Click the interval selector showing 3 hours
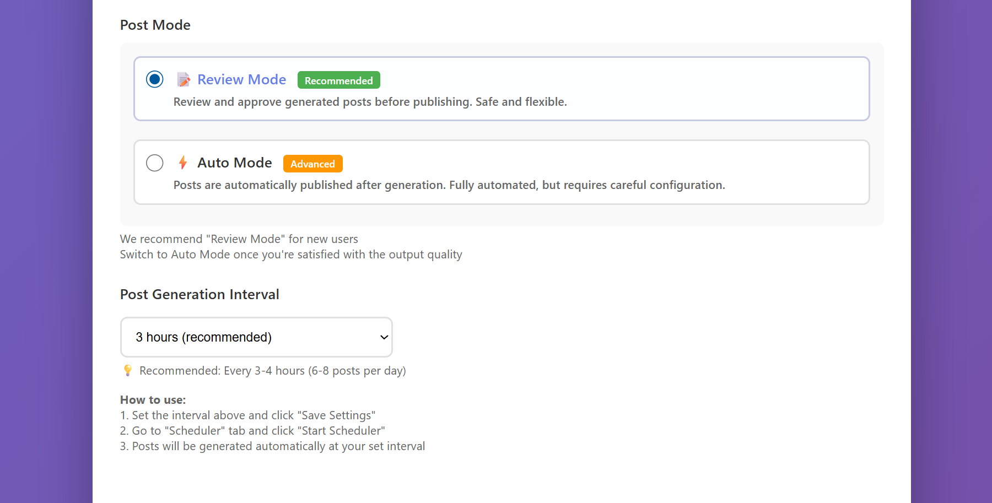Viewport: 992px width, 503px height. click(256, 337)
